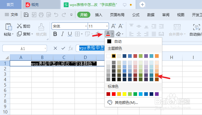Click the select-all corner triangle
Screen dimensions: 202x115
pos(7,57)
